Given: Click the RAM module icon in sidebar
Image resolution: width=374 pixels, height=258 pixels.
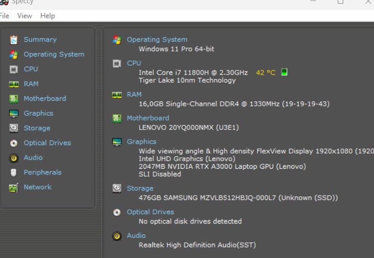Looking at the screenshot, I should 14,84.
